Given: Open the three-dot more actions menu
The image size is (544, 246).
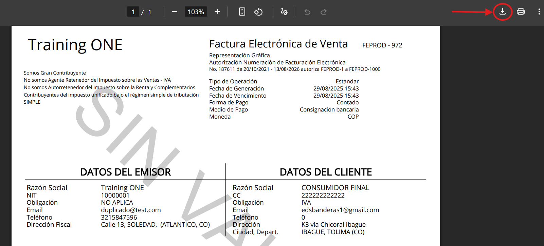Looking at the screenshot, I should coord(539,12).
